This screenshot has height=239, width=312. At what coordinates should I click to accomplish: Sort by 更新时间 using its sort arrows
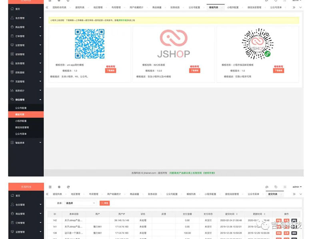click(264, 214)
